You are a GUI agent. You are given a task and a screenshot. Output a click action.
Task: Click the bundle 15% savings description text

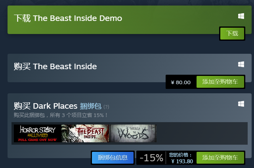61,115
